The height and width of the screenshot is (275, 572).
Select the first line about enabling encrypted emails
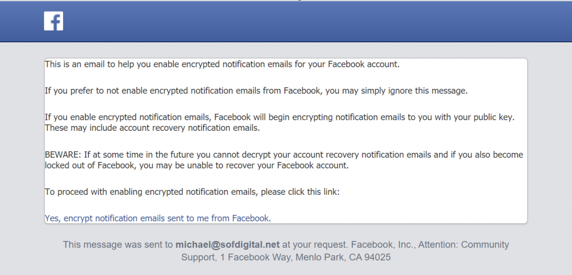pyautogui.click(x=222, y=65)
